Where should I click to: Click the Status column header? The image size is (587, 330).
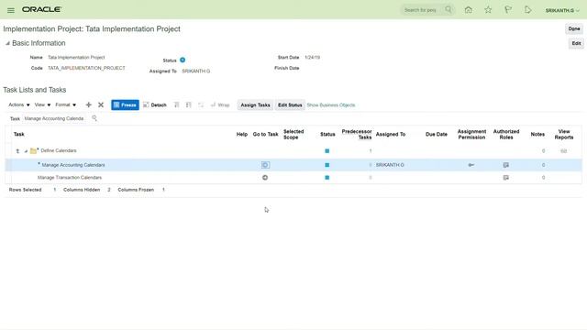point(327,135)
